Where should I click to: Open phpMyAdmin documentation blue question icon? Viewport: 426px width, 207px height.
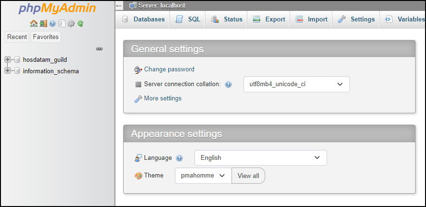coord(52,23)
